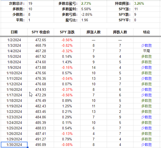The width and height of the screenshot is (161, 148).
Task: Select the SPY平 value 0
Action: coord(147,20)
